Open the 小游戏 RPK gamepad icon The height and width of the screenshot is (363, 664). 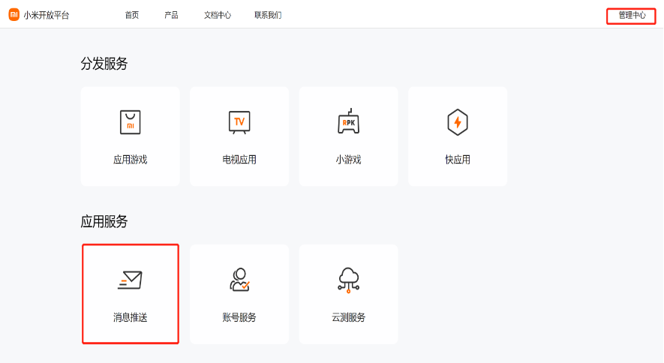coord(349,121)
